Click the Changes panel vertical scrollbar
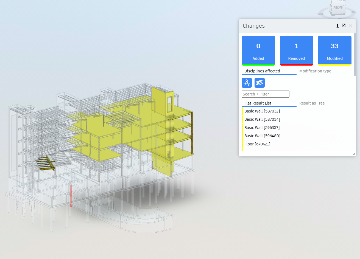This screenshot has width=360, height=259. click(x=355, y=55)
